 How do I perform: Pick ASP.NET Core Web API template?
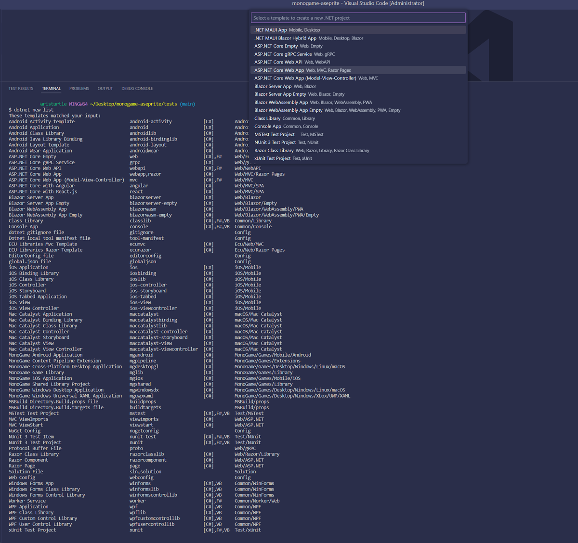[358, 62]
